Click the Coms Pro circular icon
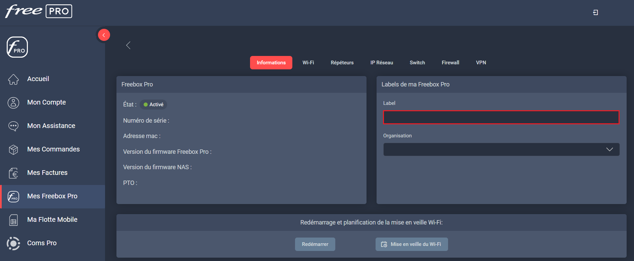The image size is (634, 261). click(13, 243)
